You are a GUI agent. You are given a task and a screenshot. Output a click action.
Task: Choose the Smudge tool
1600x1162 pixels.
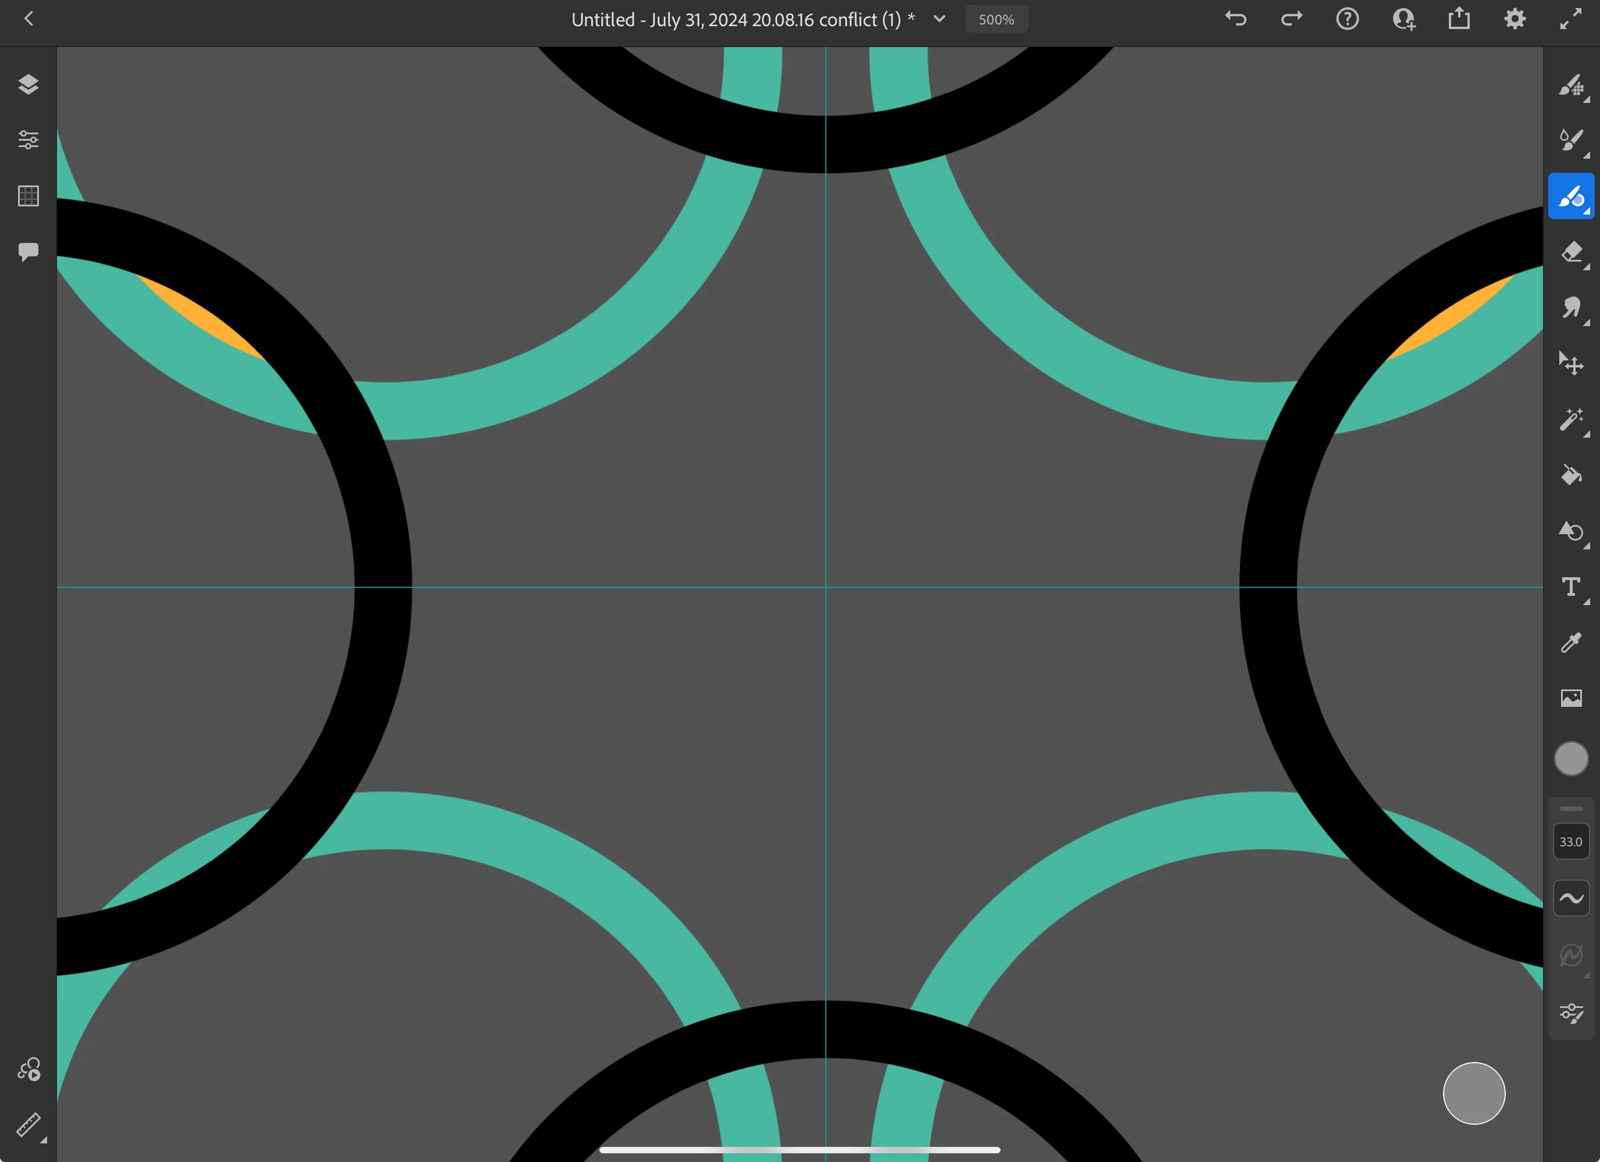pyautogui.click(x=1570, y=308)
